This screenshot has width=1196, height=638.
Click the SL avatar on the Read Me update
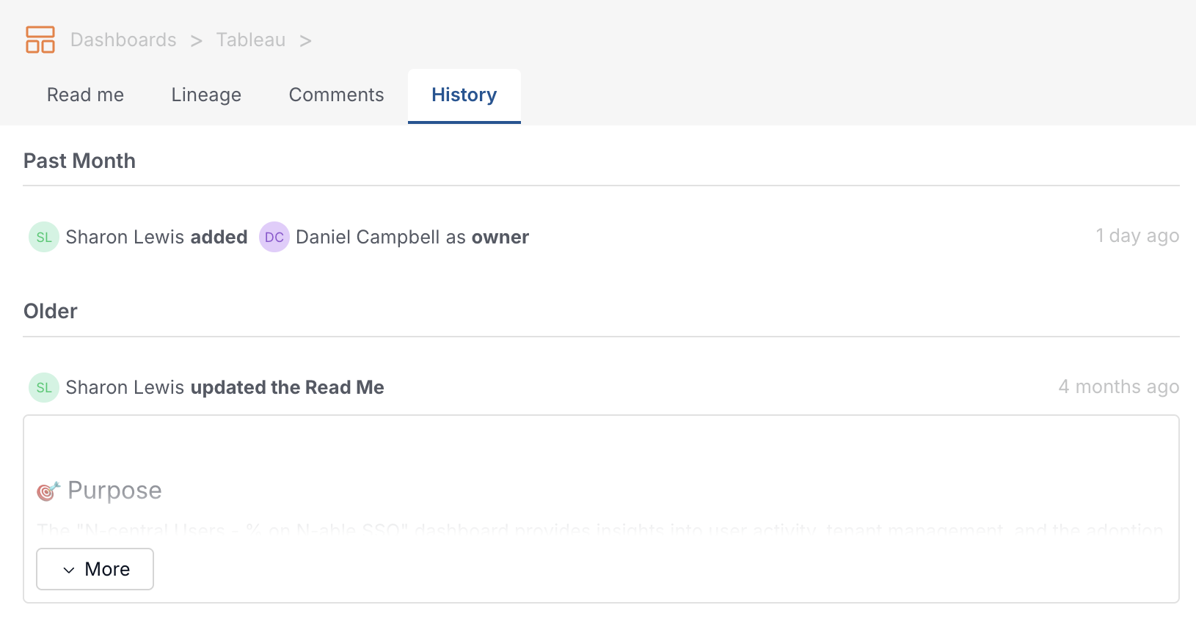coord(43,387)
